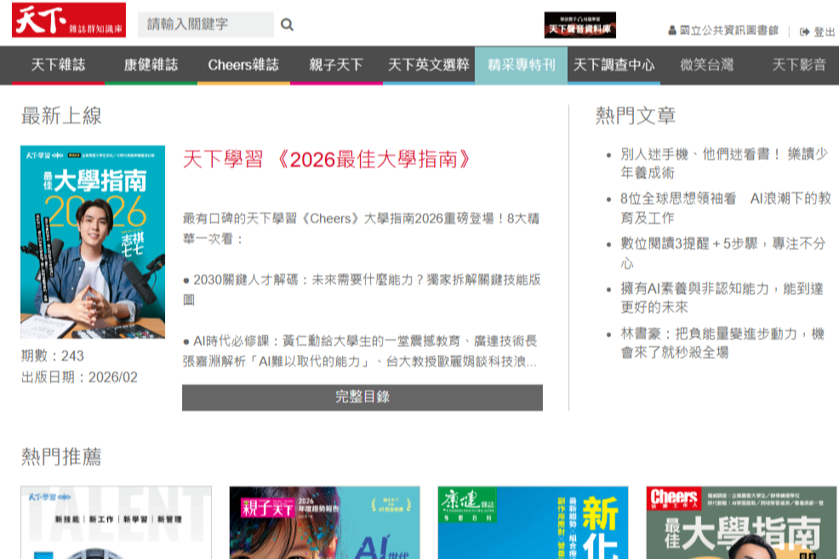Click the magnifier search icon
Image resolution: width=839 pixels, height=559 pixels.
287,25
